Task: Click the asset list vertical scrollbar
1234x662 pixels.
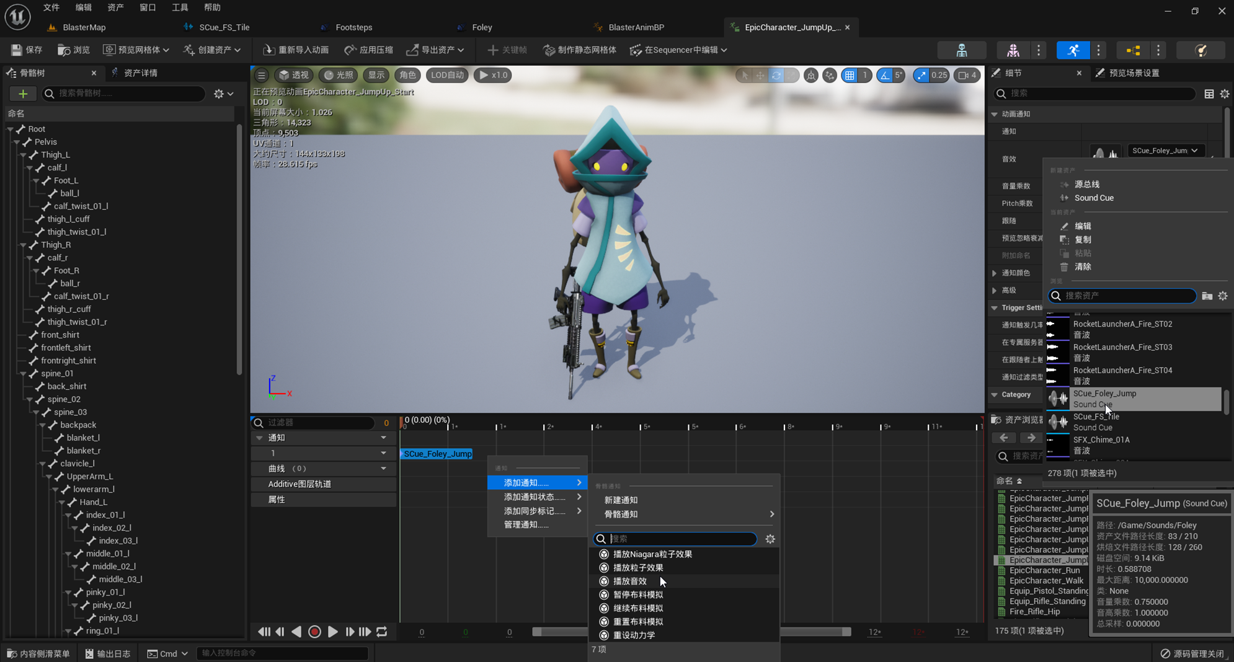Action: click(1225, 403)
